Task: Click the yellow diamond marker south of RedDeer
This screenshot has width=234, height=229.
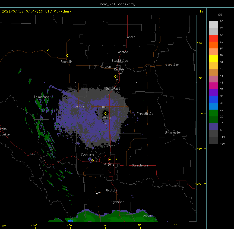Action: click(115, 76)
